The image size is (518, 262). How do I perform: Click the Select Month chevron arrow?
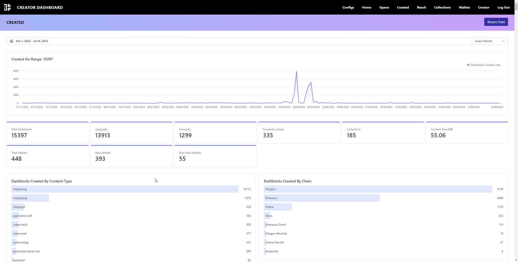pyautogui.click(x=503, y=41)
